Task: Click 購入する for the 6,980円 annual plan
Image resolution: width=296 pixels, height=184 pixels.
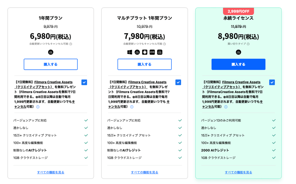Action: 51,64
